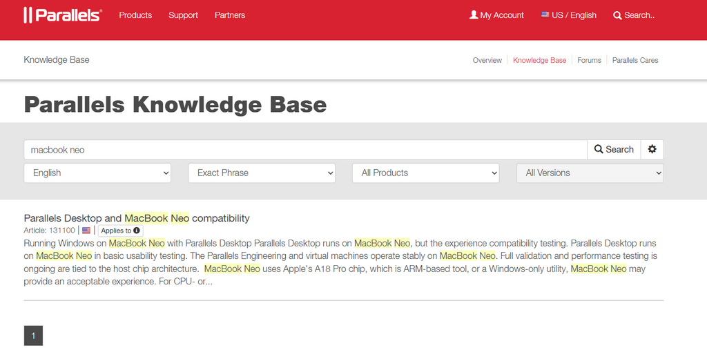Screen dimensions: 707x350
Task: Select the Knowledge Base tab
Action: pyautogui.click(x=539, y=60)
